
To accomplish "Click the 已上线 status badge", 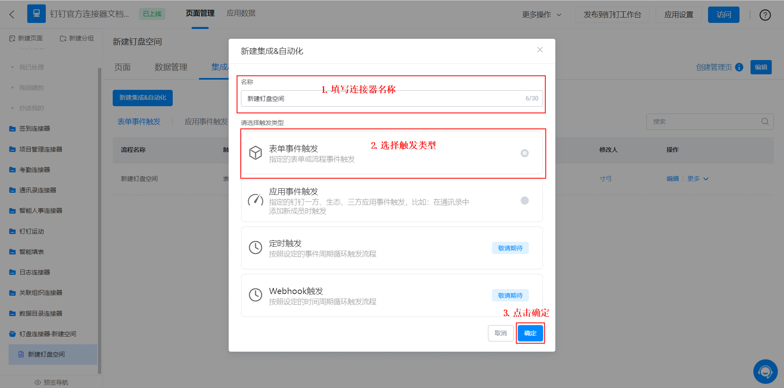I will tap(152, 14).
